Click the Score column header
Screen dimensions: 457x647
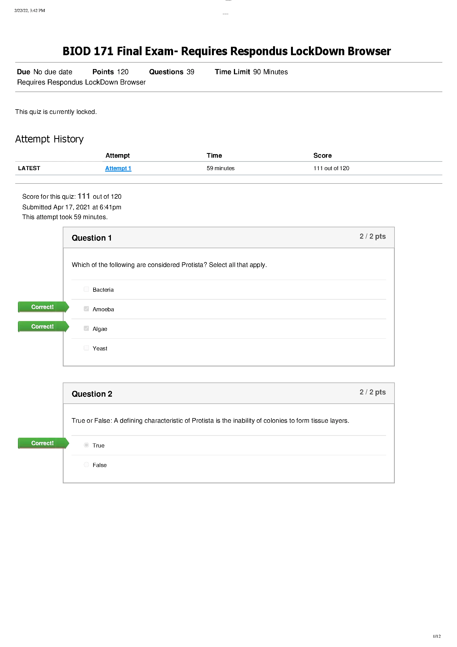pos(323,155)
